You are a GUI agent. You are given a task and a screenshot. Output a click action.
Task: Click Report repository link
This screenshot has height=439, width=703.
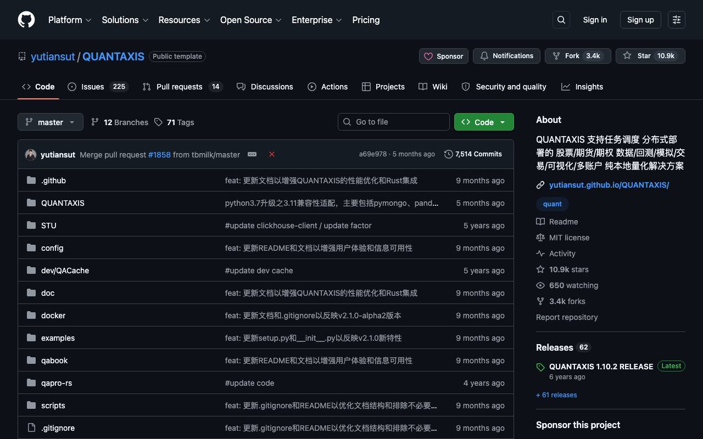pyautogui.click(x=567, y=317)
